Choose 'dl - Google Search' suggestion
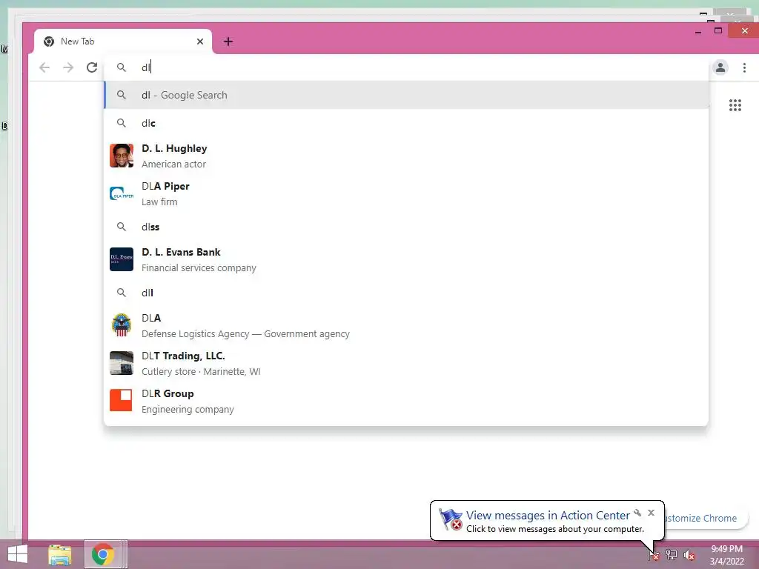The image size is (759, 569). [406, 95]
